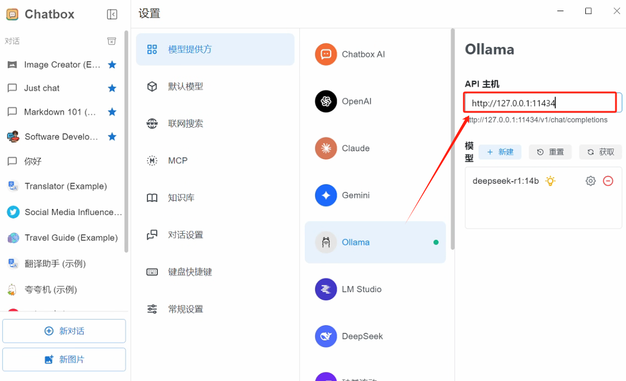
Task: Click the lightbulb icon next to deepseek-r1:14b
Action: pos(551,181)
